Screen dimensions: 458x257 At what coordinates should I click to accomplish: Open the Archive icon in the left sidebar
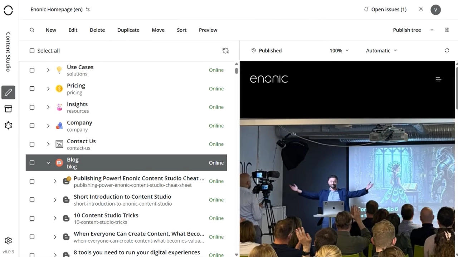pyautogui.click(x=8, y=109)
